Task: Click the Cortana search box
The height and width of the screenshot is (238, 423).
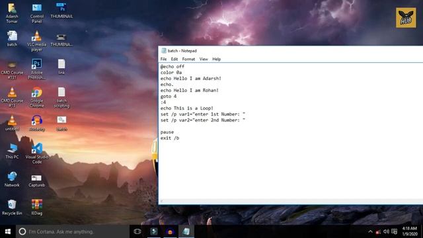Action: tap(73, 231)
